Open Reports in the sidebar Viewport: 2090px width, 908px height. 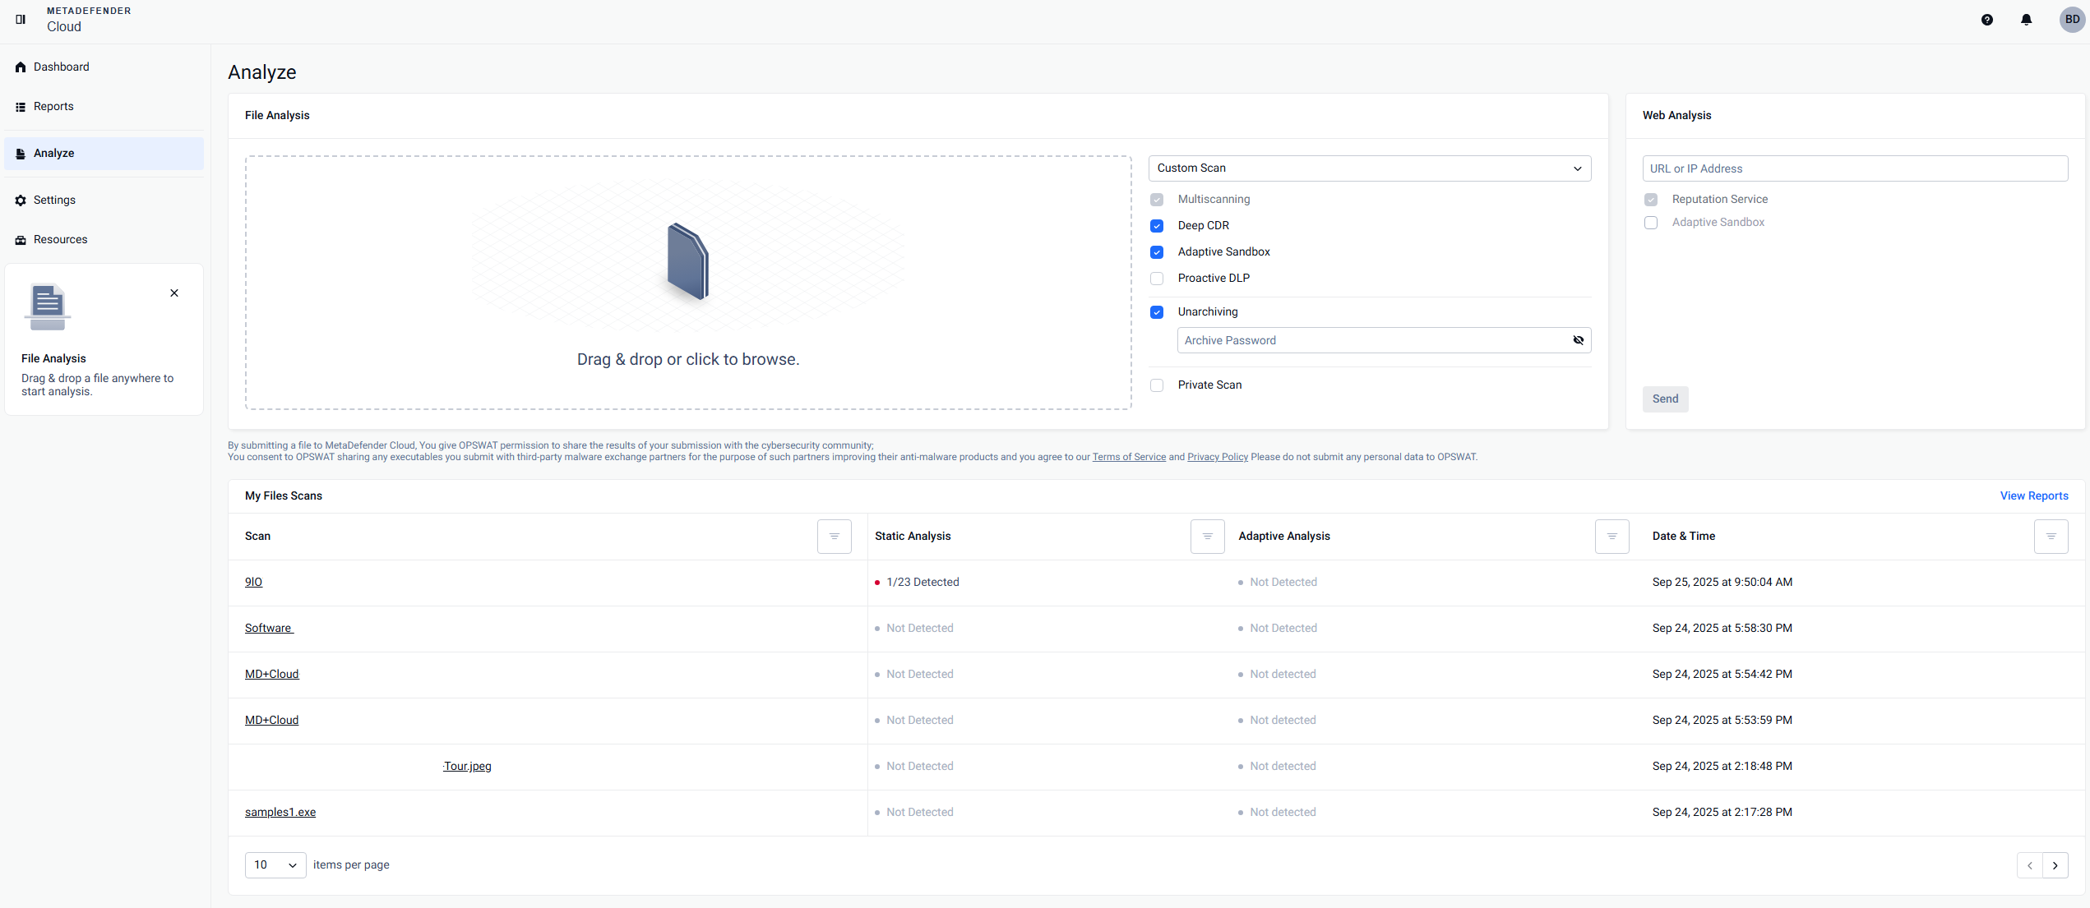pos(53,107)
